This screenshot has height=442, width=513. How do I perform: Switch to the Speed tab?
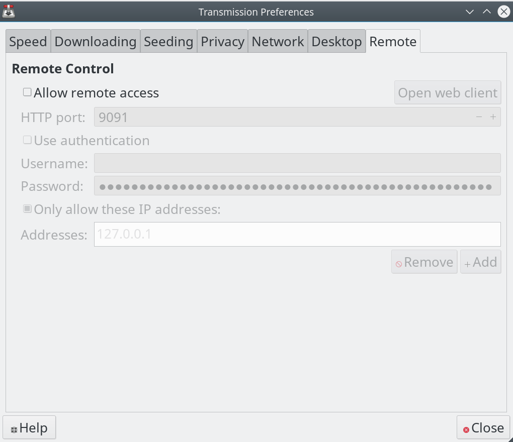[x=28, y=41]
